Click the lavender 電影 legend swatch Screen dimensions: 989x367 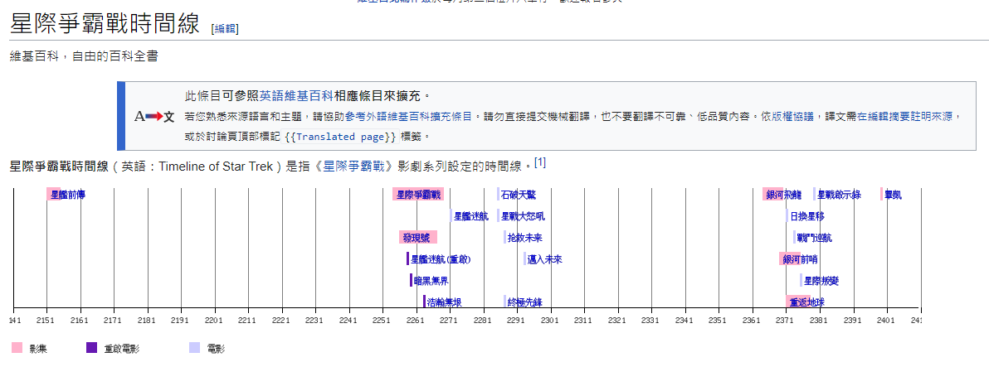tap(195, 347)
